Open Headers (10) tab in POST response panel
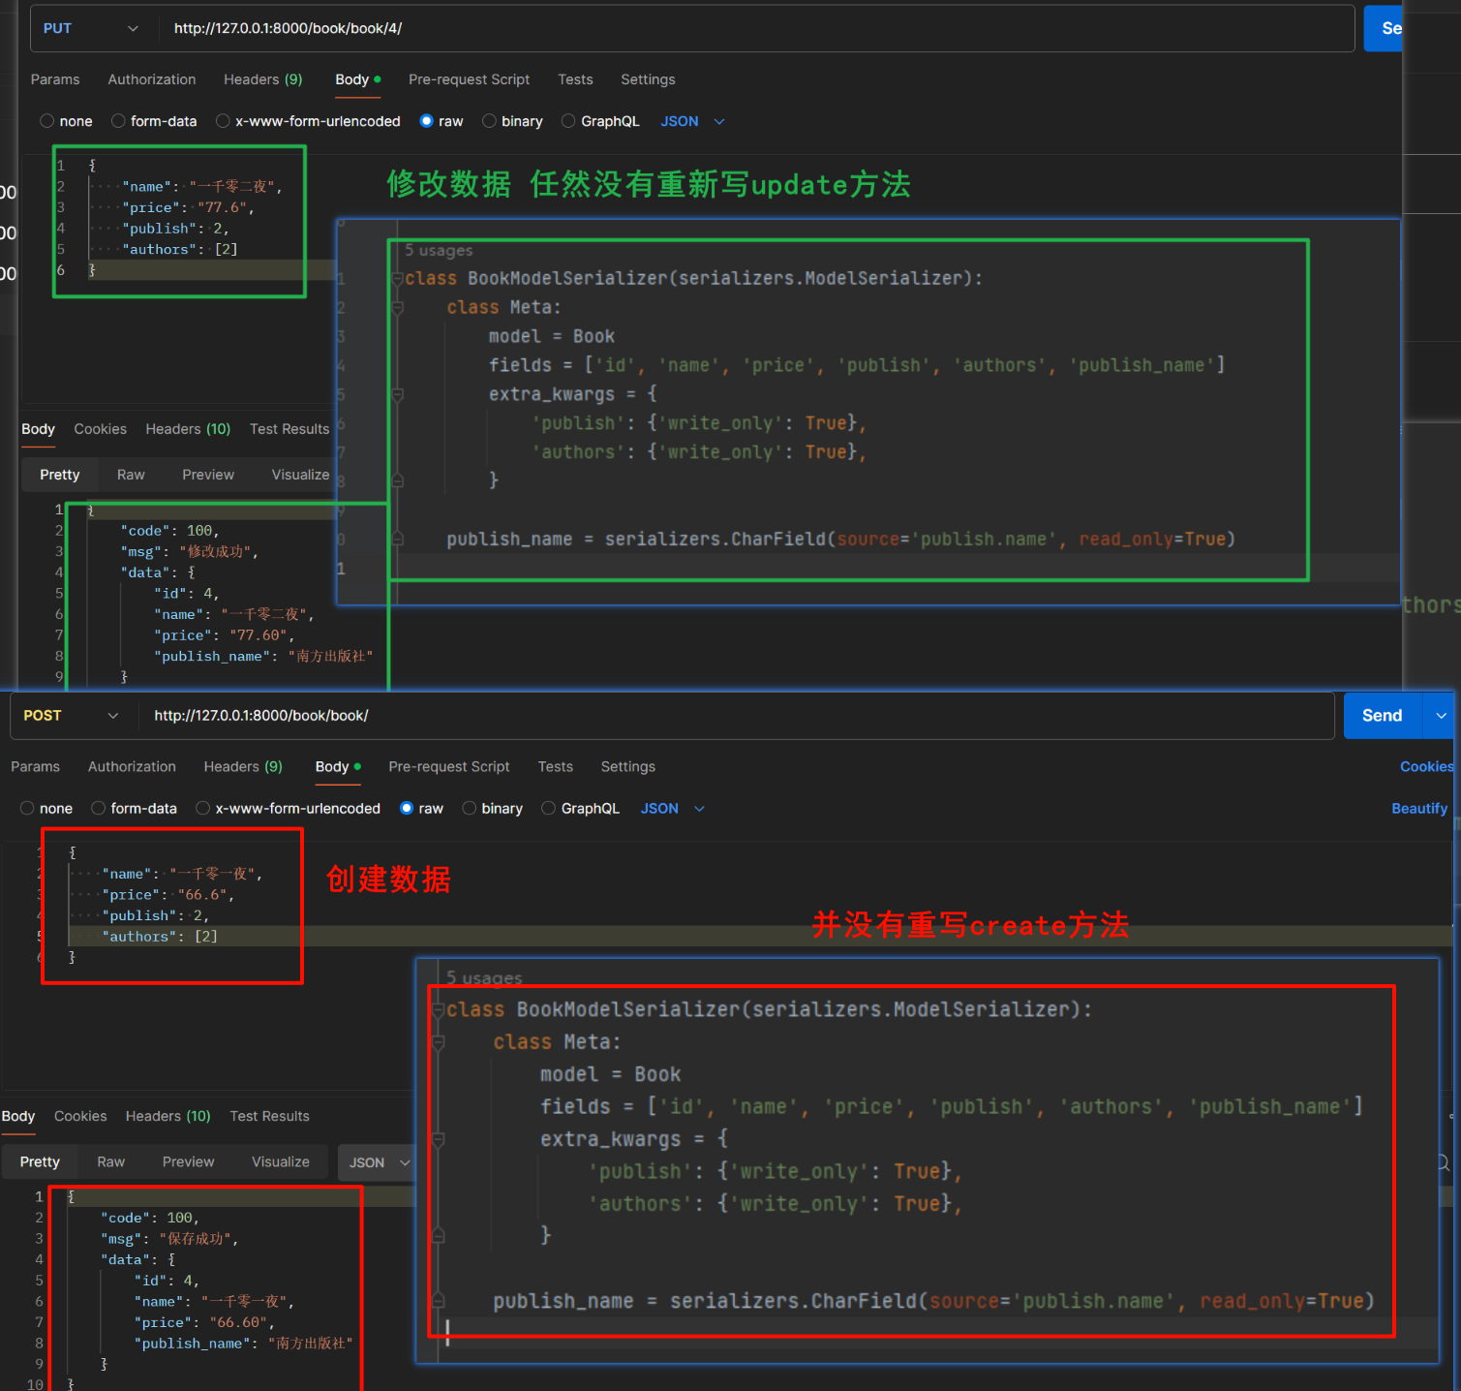Screen dimensions: 1461x1391 coord(168,1117)
